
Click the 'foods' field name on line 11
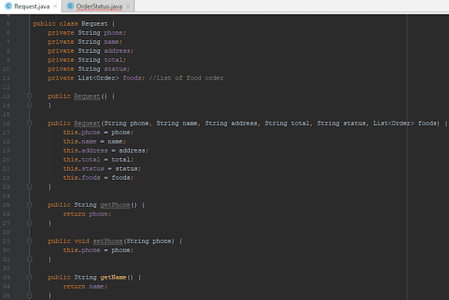point(132,78)
